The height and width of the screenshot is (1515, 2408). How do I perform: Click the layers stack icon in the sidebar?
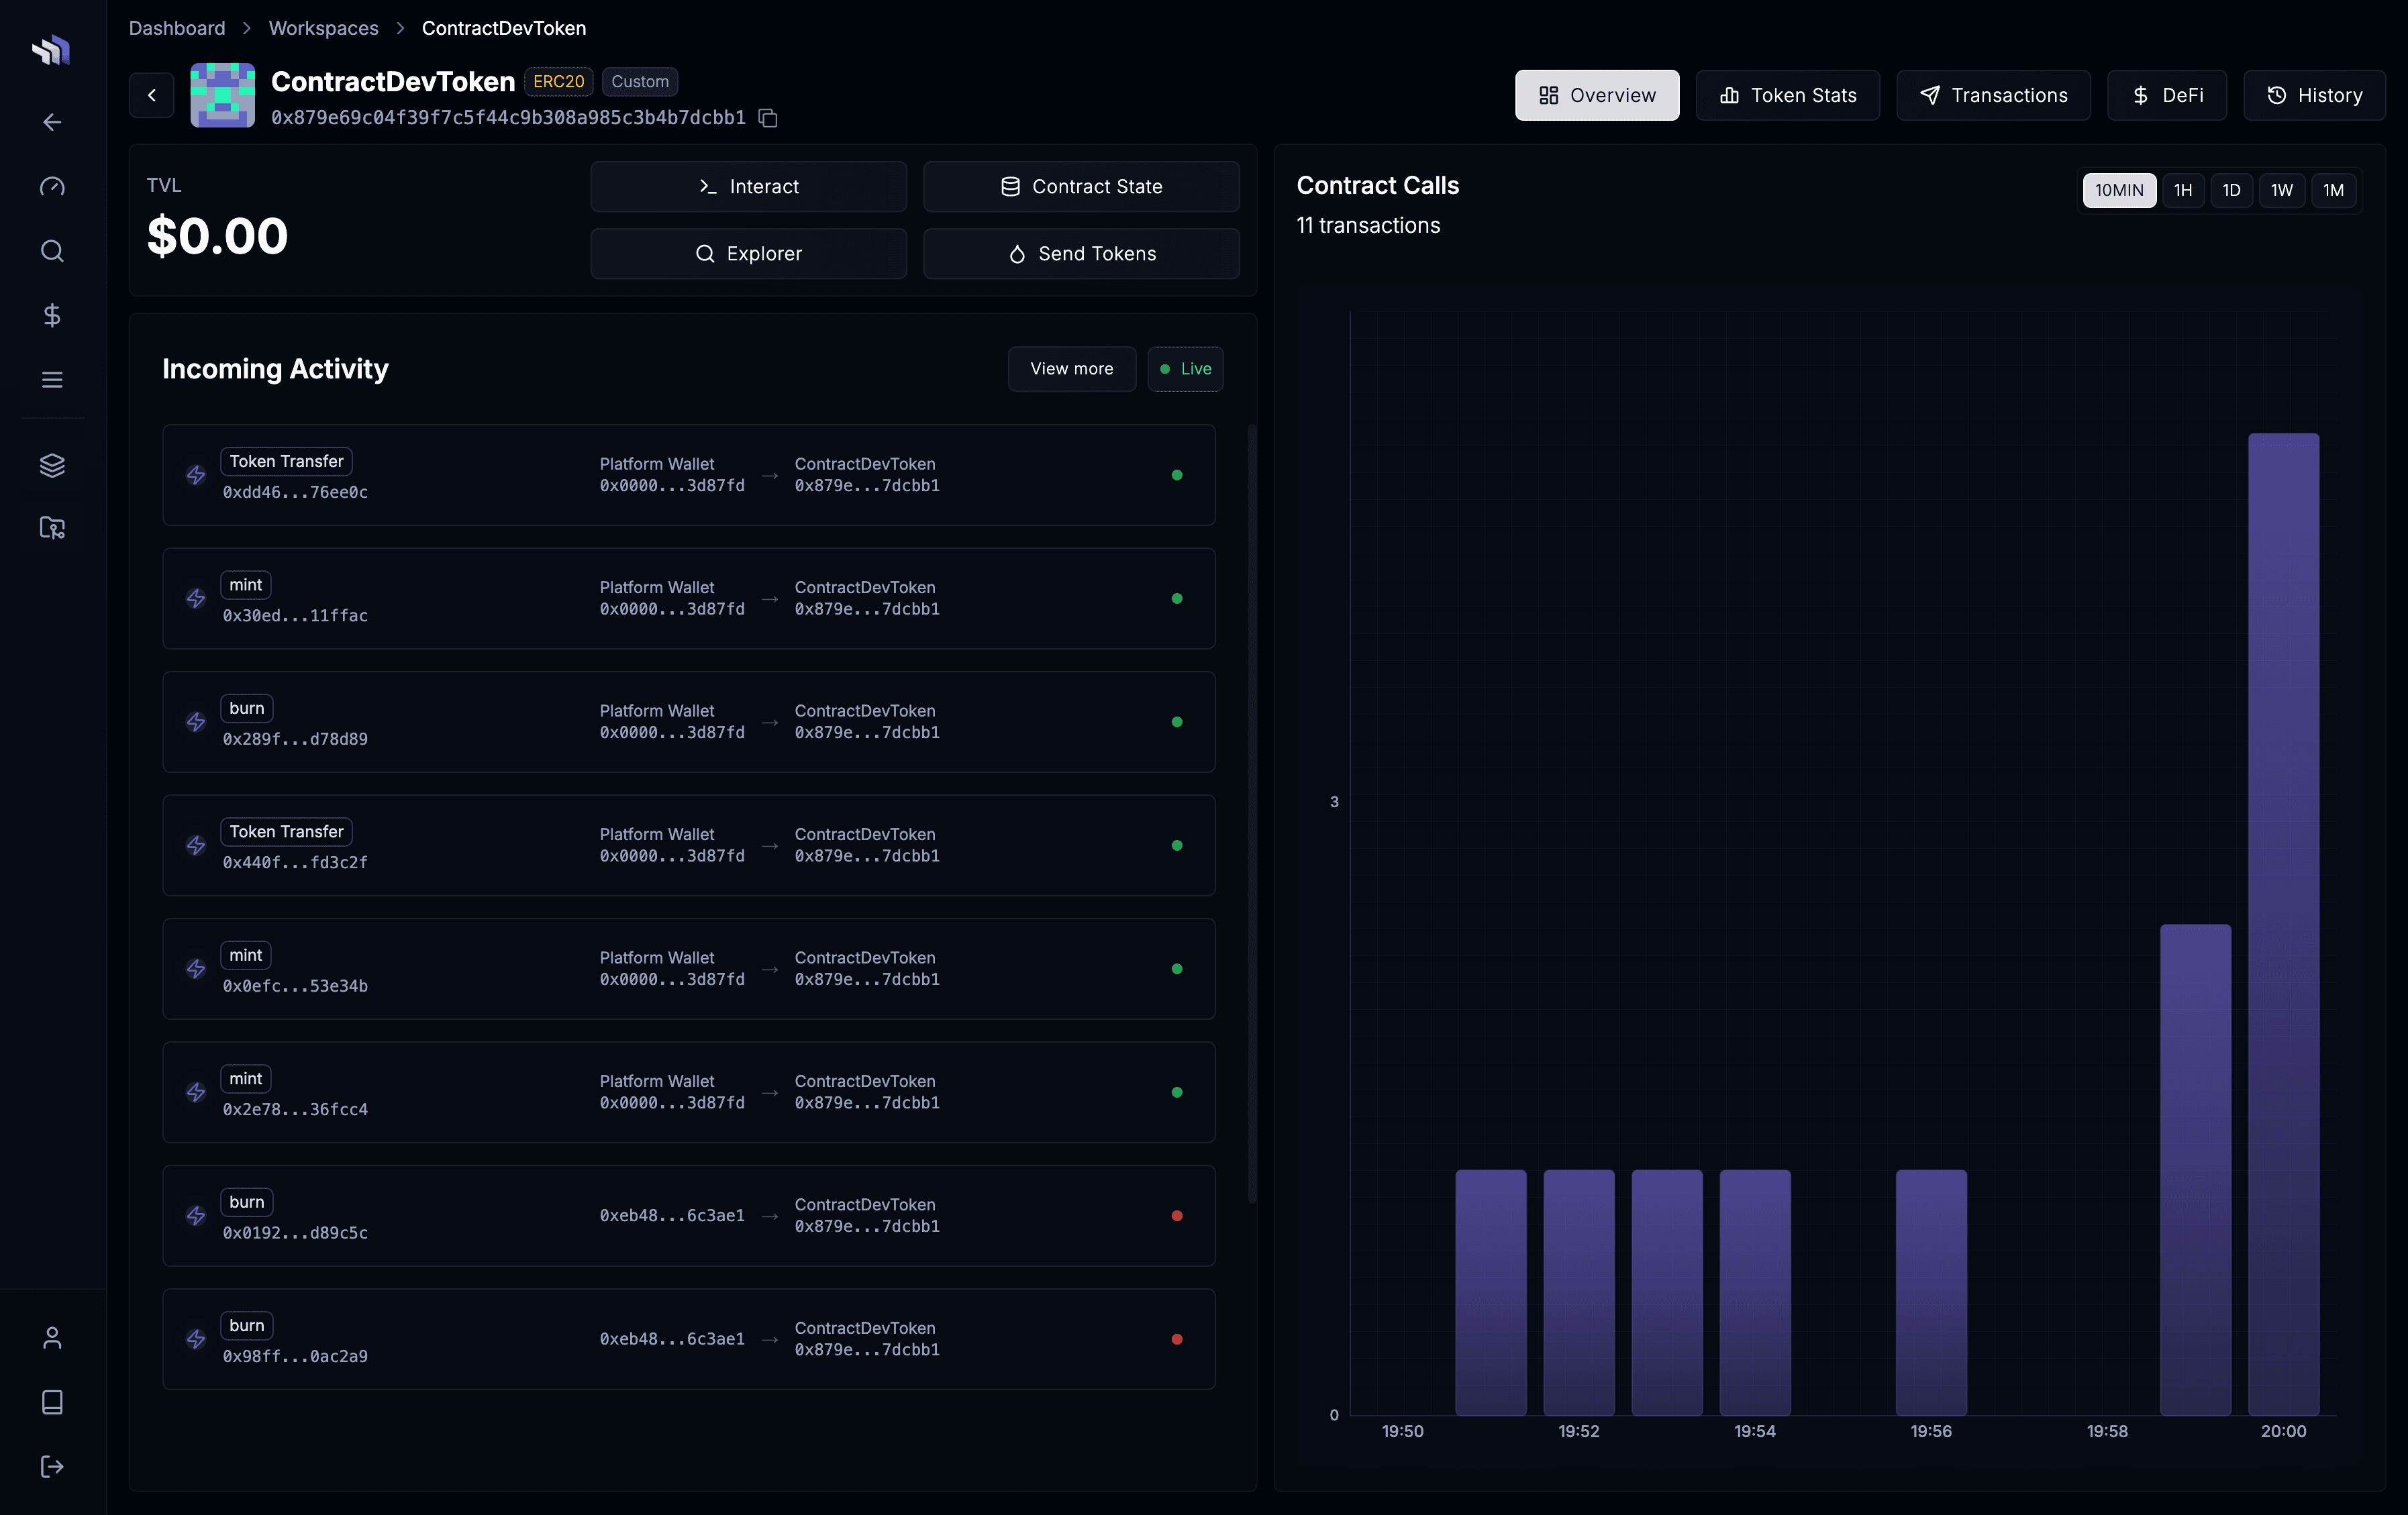point(51,465)
